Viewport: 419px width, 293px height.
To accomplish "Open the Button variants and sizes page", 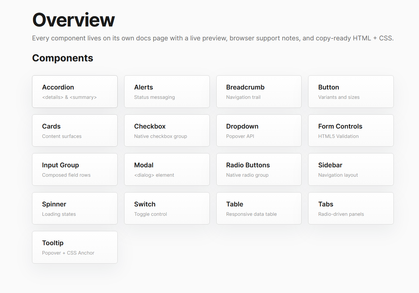I will pyautogui.click(x=351, y=91).
